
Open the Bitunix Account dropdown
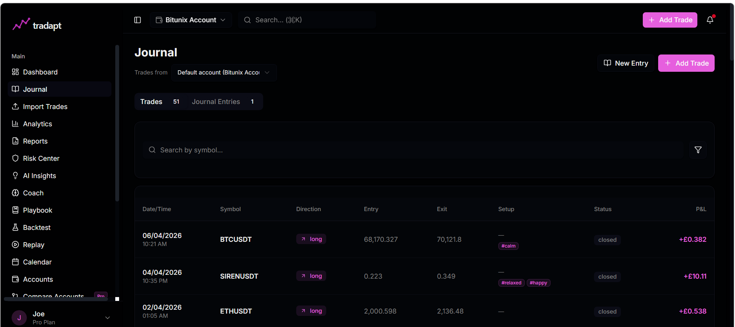(191, 20)
